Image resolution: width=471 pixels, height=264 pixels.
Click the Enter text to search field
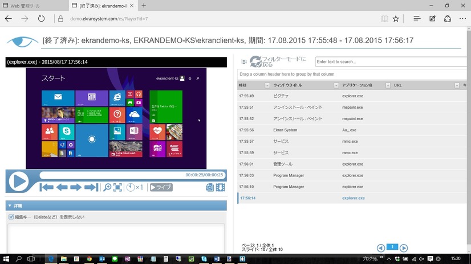[x=392, y=61]
